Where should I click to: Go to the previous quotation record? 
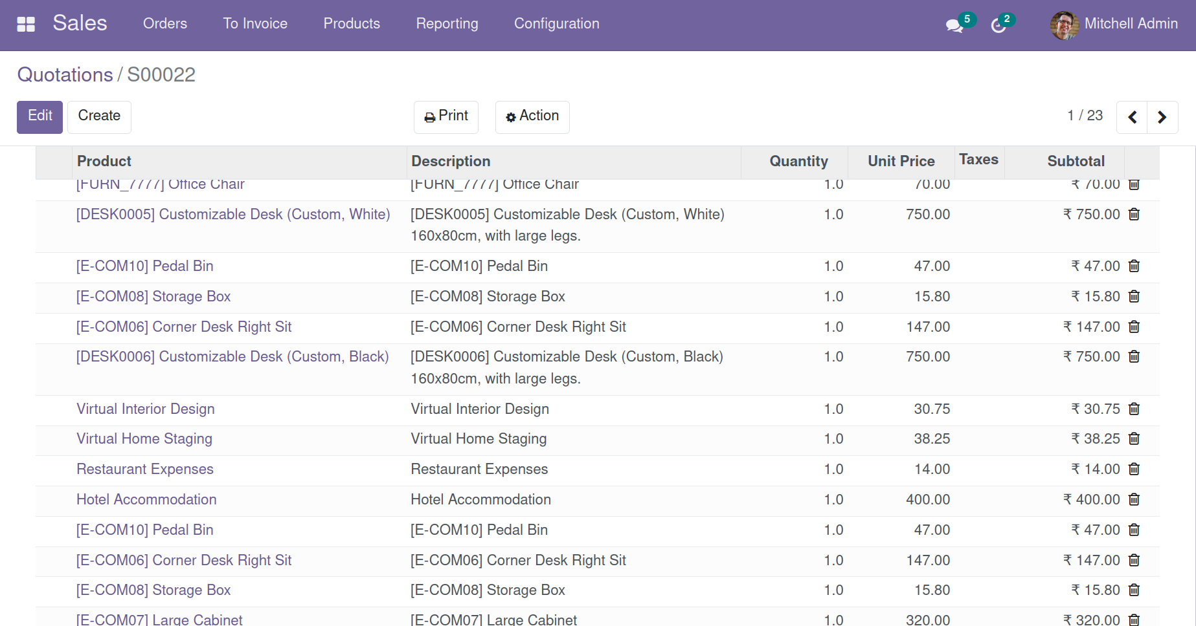[x=1132, y=117]
